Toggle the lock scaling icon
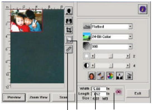152x110 pixels. [x=119, y=92]
